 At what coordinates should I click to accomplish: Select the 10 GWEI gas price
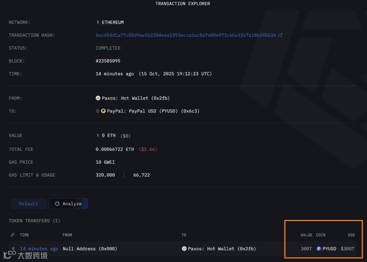(105, 162)
